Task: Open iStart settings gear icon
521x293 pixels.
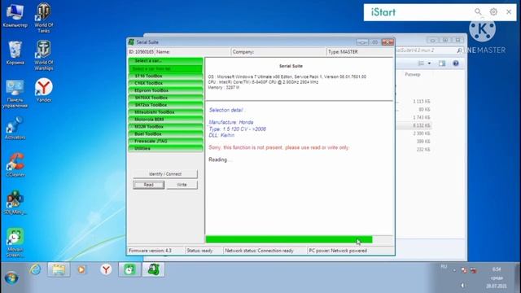Action: (493, 12)
